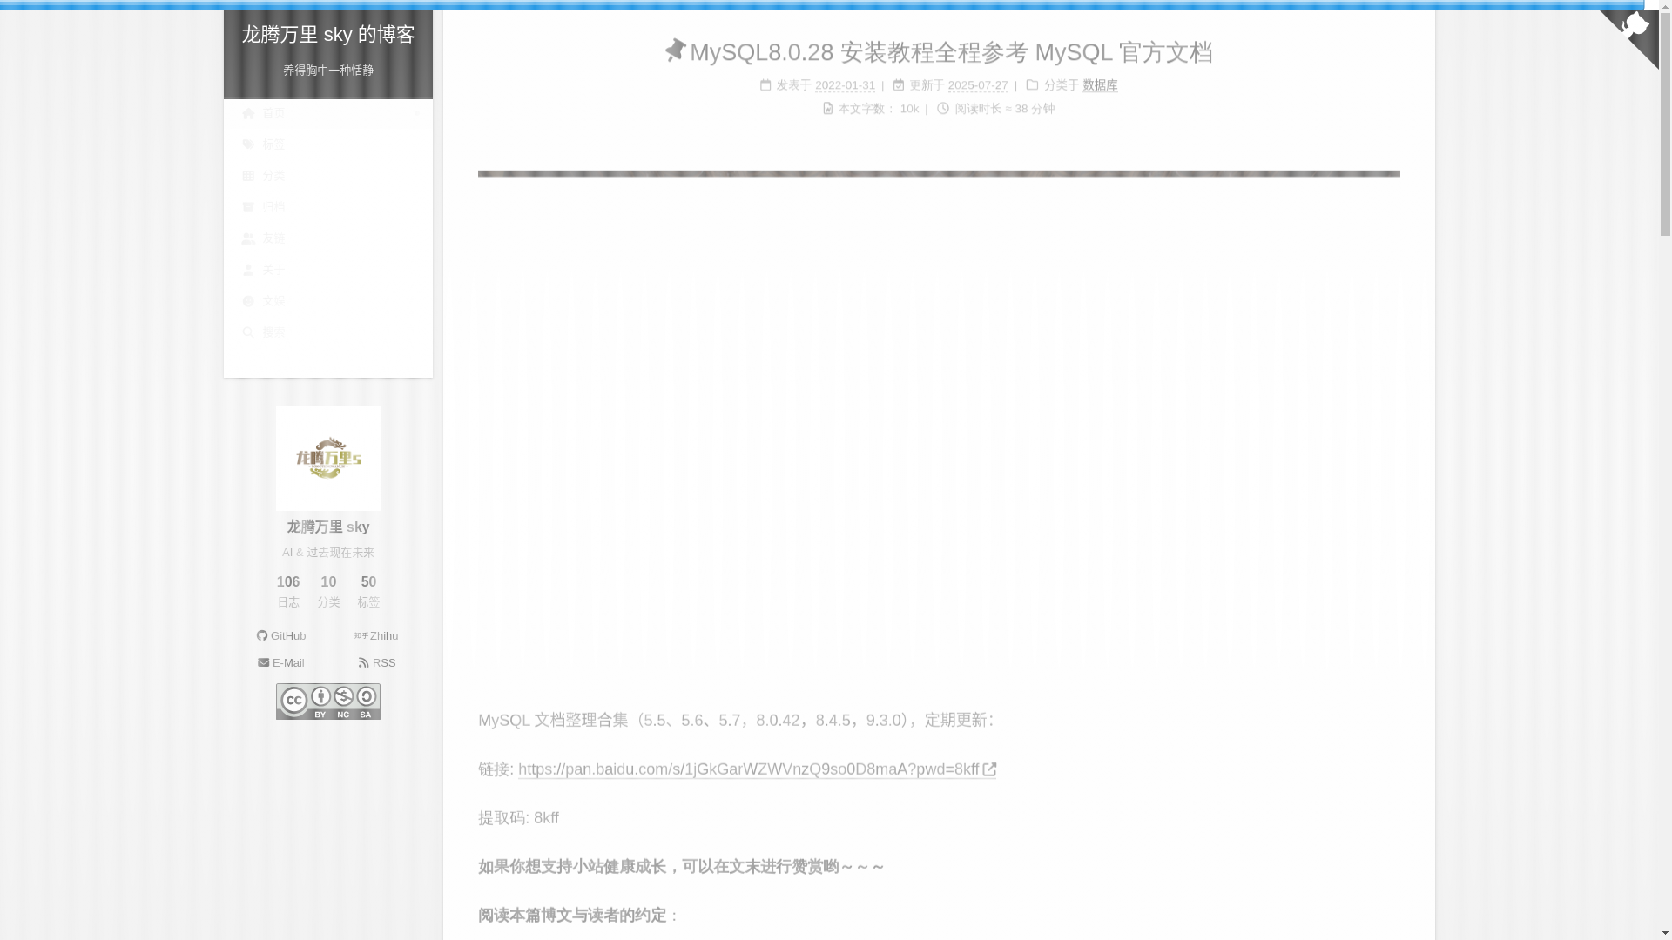Open the 分类 categories menu item
Viewport: 1672px width, 940px height.
tap(327, 176)
